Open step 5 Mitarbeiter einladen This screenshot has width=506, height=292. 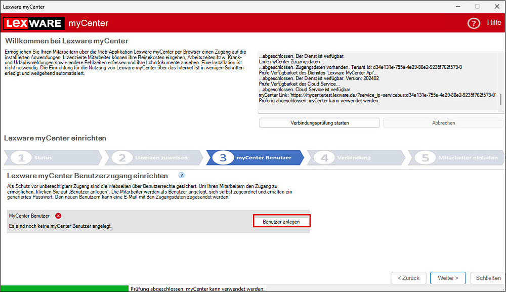coord(455,157)
